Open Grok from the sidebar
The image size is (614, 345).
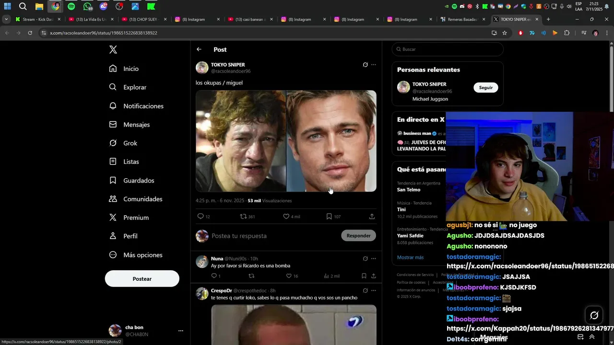tap(123, 143)
